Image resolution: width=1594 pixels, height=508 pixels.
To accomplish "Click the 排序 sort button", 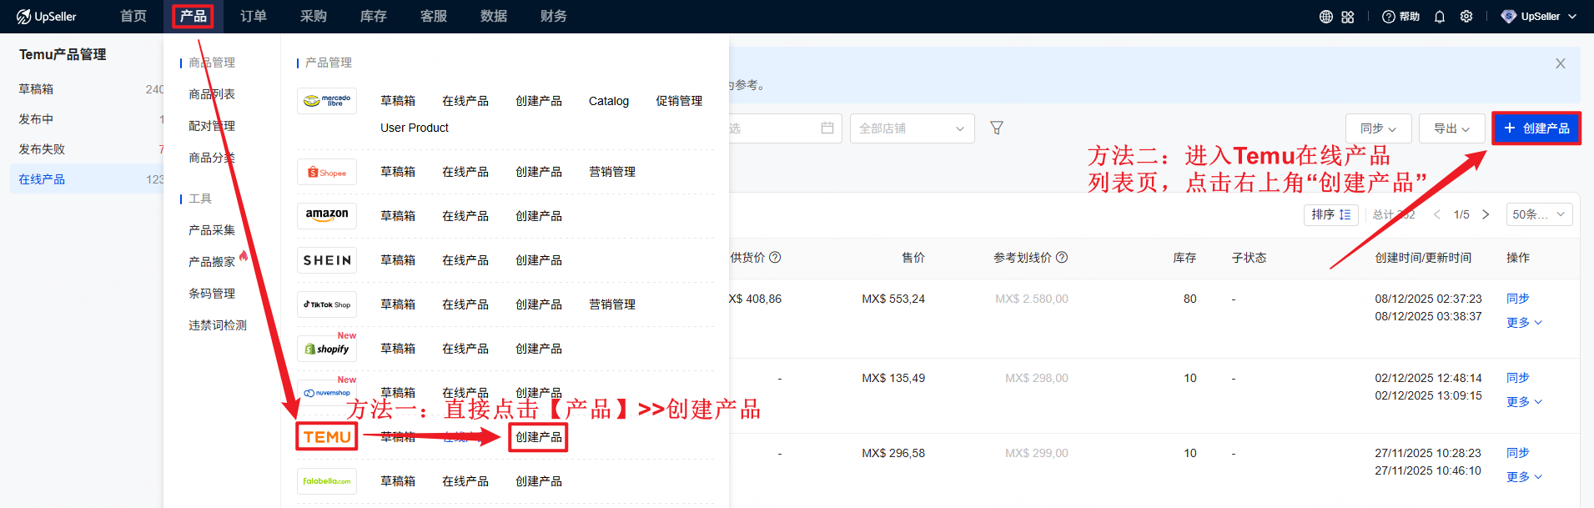I will [x=1330, y=214].
